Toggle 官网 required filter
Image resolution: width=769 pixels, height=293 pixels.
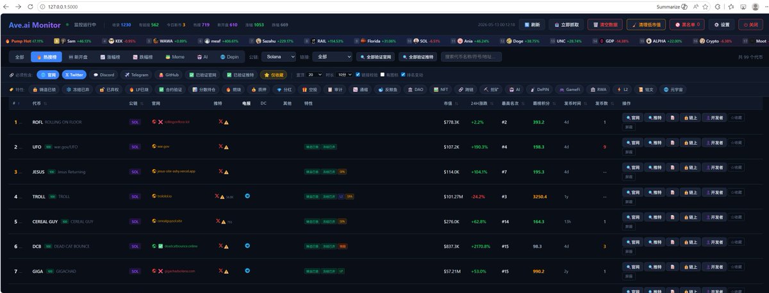(47, 74)
